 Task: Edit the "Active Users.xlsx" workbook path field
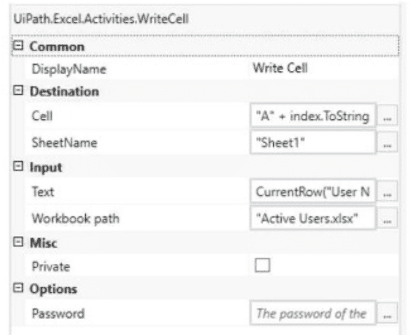pyautogui.click(x=313, y=218)
